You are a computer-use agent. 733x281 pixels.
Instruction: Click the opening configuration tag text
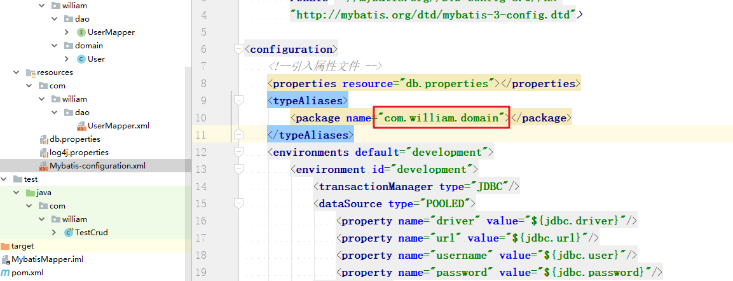[x=291, y=49]
